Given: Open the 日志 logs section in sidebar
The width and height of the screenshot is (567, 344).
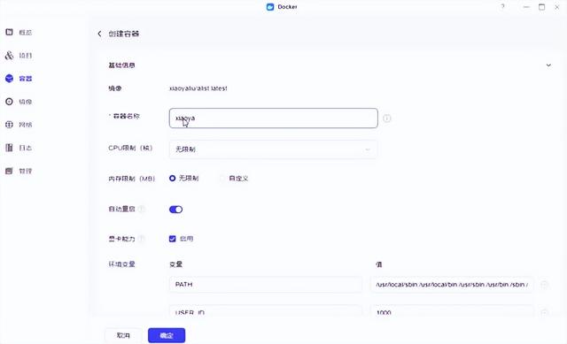Looking at the screenshot, I should [x=19, y=148].
